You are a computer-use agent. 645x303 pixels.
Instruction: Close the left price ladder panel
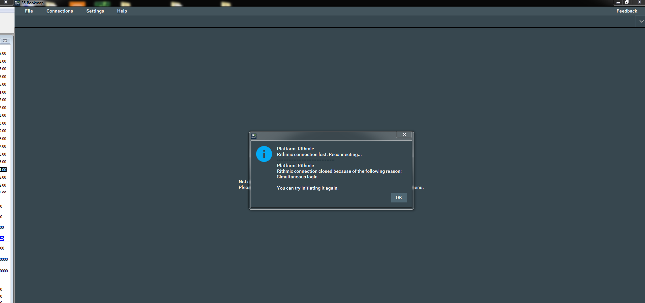[5, 41]
